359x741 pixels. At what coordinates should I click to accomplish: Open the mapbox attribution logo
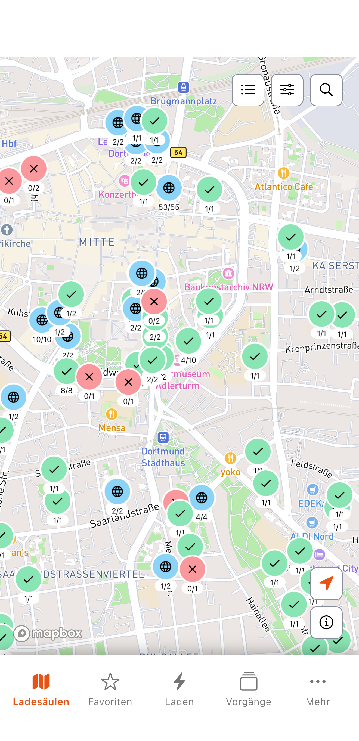point(48,633)
